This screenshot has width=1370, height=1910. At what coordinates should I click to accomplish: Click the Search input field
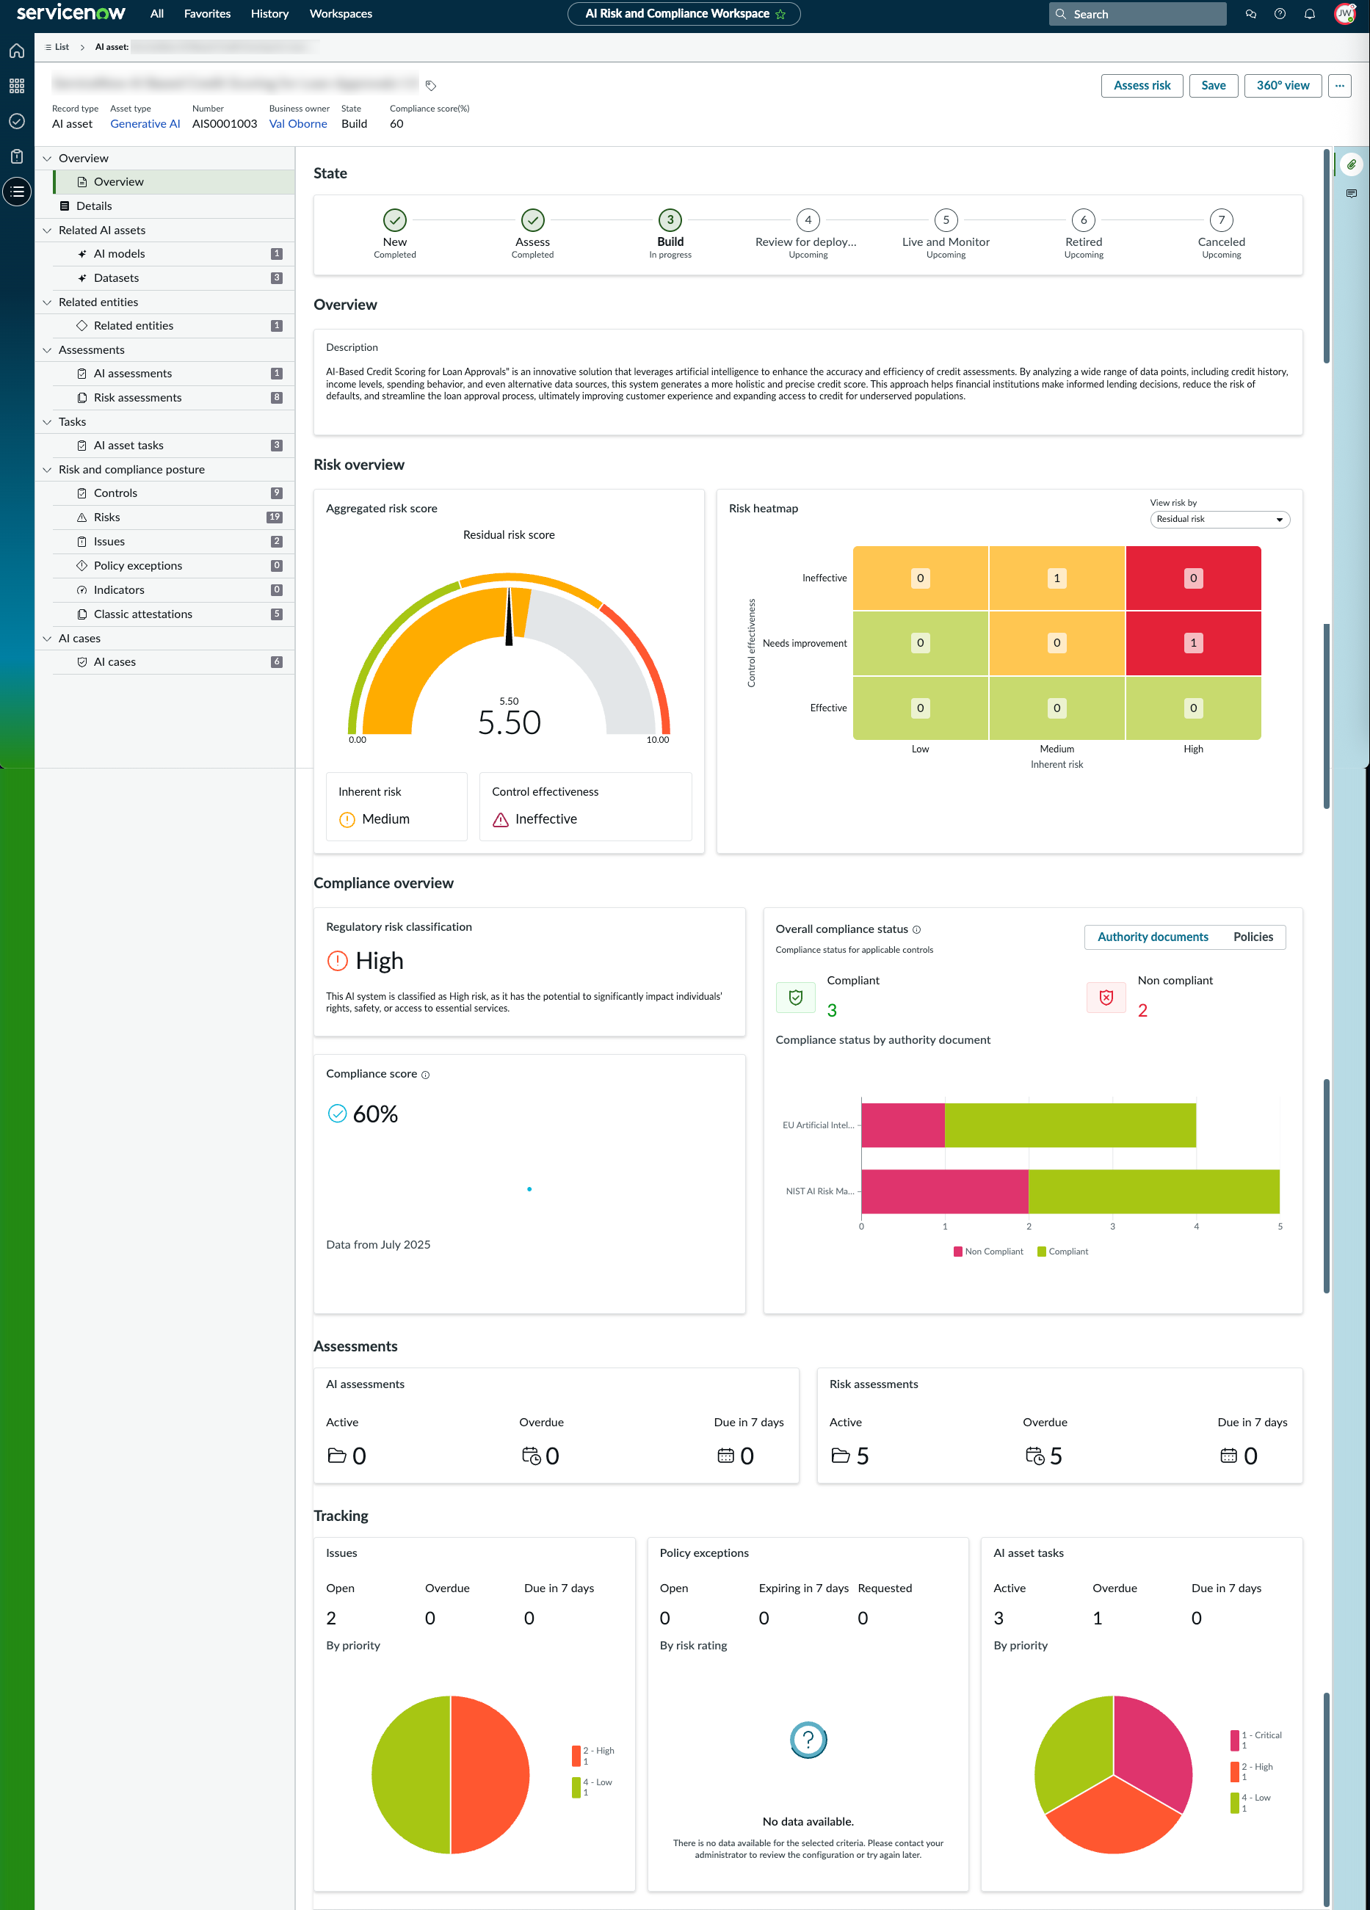click(1137, 13)
